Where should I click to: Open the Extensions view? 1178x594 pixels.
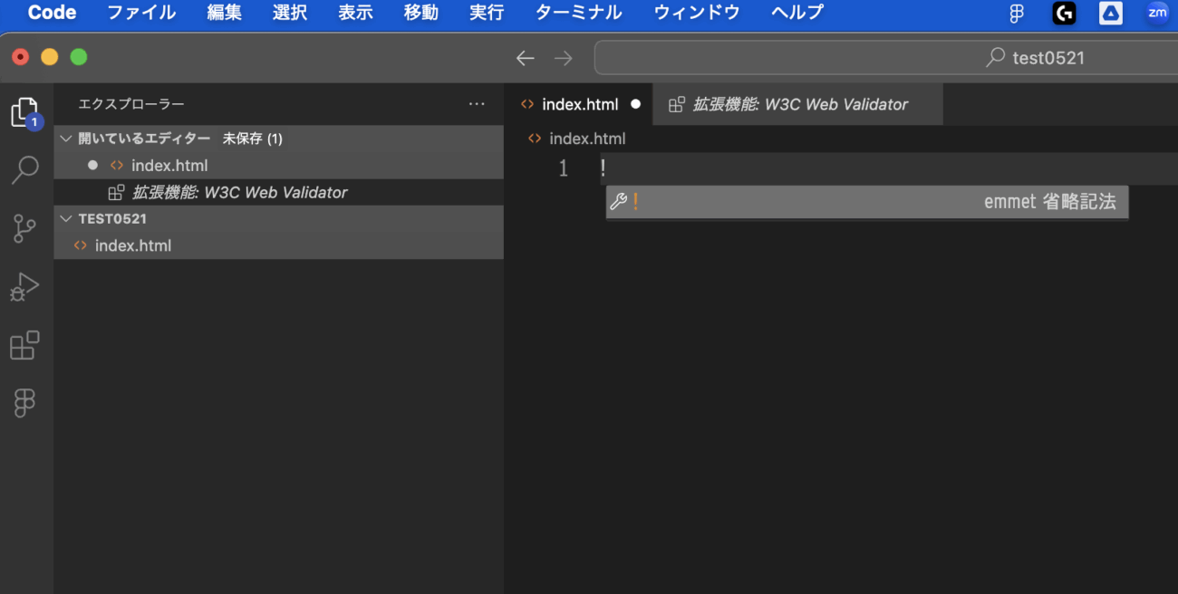tap(24, 346)
